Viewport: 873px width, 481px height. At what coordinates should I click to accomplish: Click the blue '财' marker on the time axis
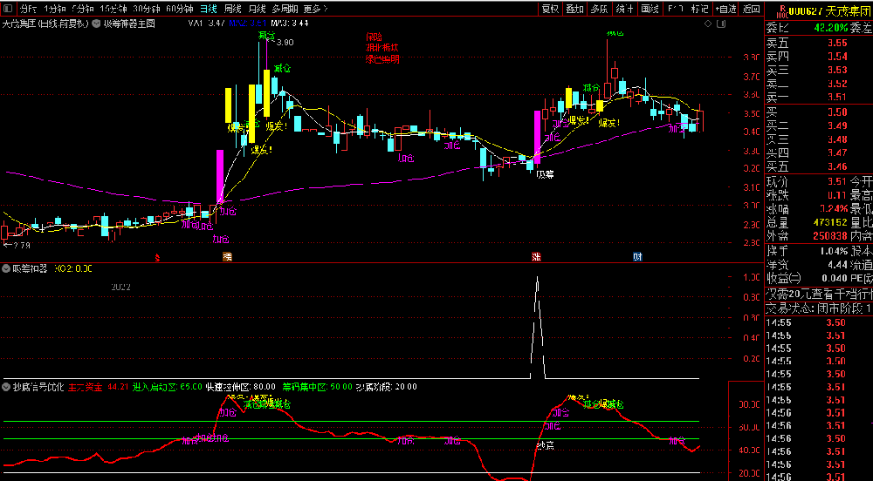click(638, 256)
